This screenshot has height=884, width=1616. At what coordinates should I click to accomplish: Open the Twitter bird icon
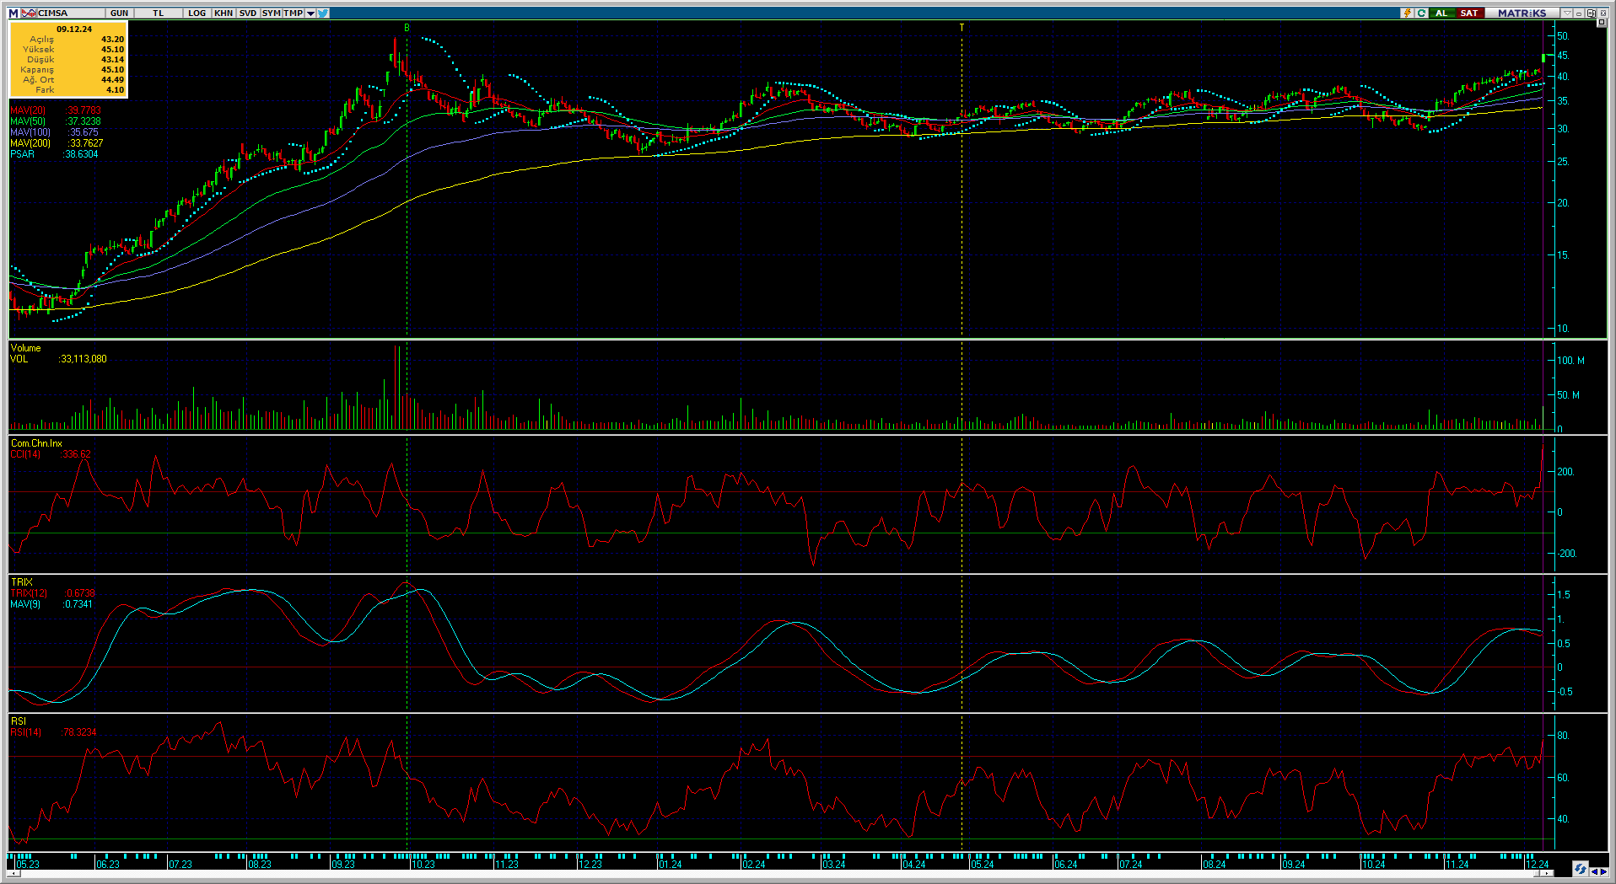coord(323,13)
